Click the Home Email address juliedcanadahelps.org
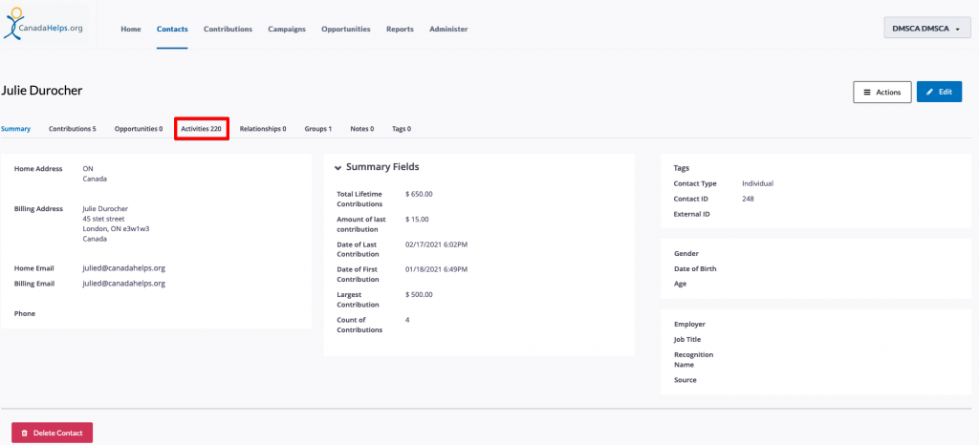 pyautogui.click(x=123, y=268)
